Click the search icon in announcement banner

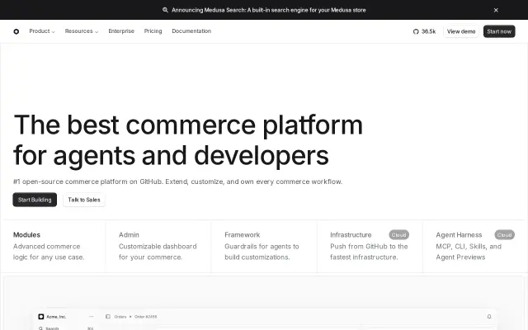(x=165, y=10)
